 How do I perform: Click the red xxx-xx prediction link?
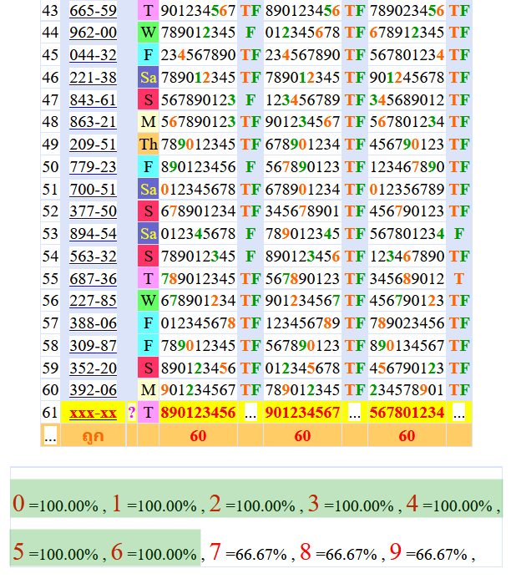(93, 413)
